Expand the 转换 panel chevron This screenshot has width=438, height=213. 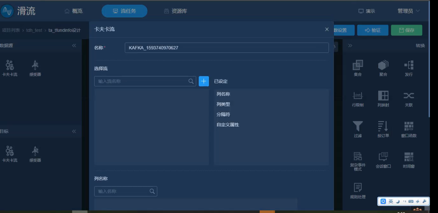(350, 46)
